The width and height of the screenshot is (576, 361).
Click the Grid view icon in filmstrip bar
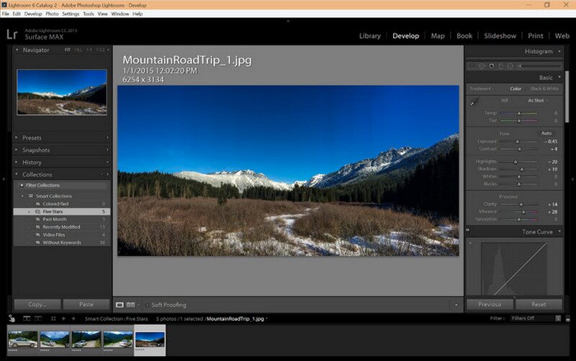[x=53, y=319]
